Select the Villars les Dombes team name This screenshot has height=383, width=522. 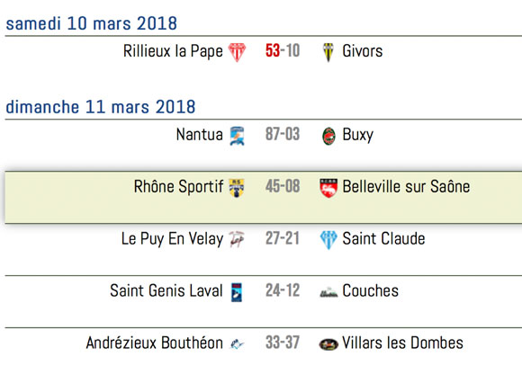pos(402,343)
